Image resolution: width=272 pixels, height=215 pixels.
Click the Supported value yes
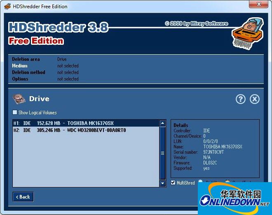pyautogui.click(x=206, y=168)
